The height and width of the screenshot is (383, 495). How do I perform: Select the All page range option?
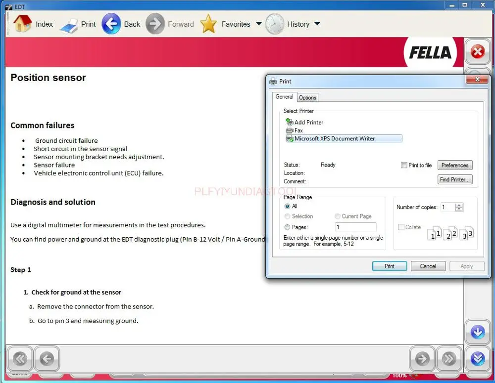point(287,206)
